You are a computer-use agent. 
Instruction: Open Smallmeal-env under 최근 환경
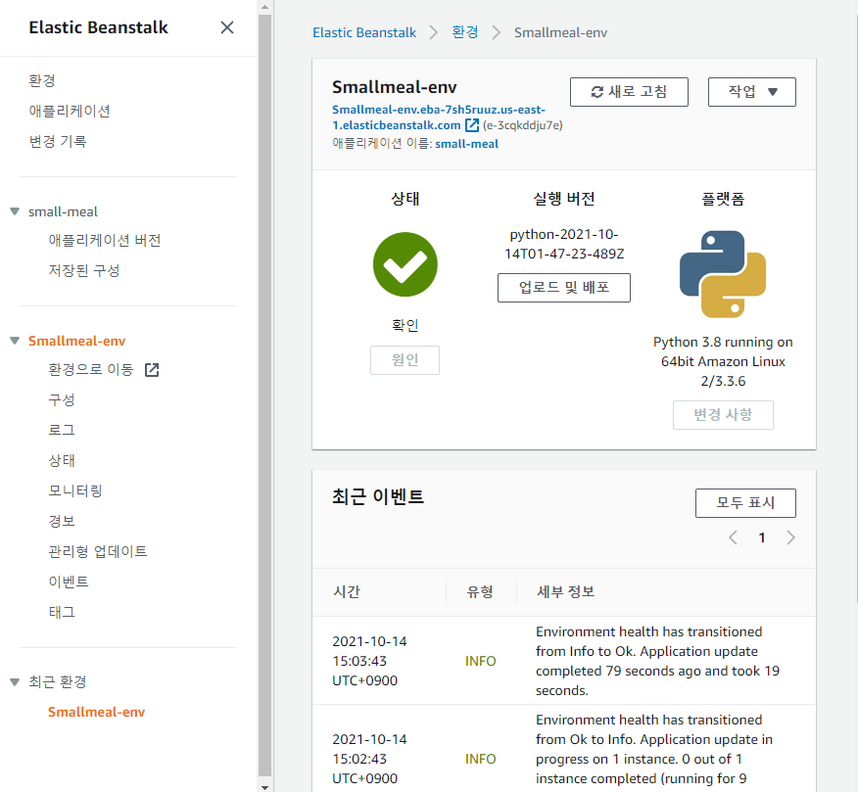tap(96, 712)
